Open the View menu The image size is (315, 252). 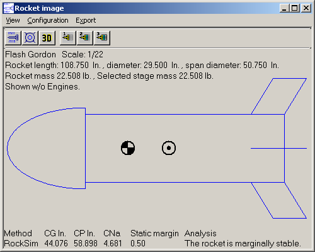(13, 20)
